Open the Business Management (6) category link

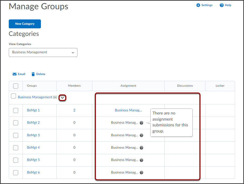pos(37,97)
